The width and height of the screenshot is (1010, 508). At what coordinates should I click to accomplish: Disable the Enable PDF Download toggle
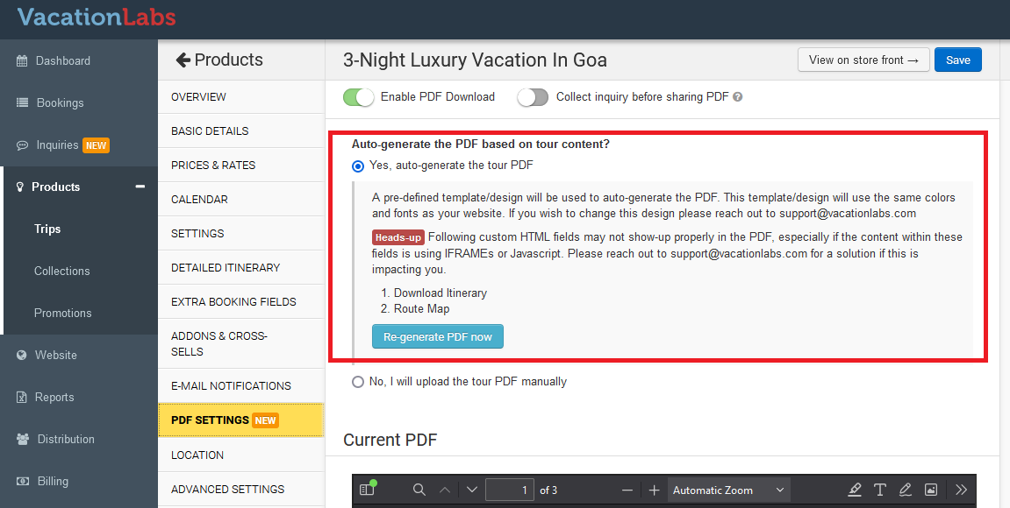click(x=358, y=97)
